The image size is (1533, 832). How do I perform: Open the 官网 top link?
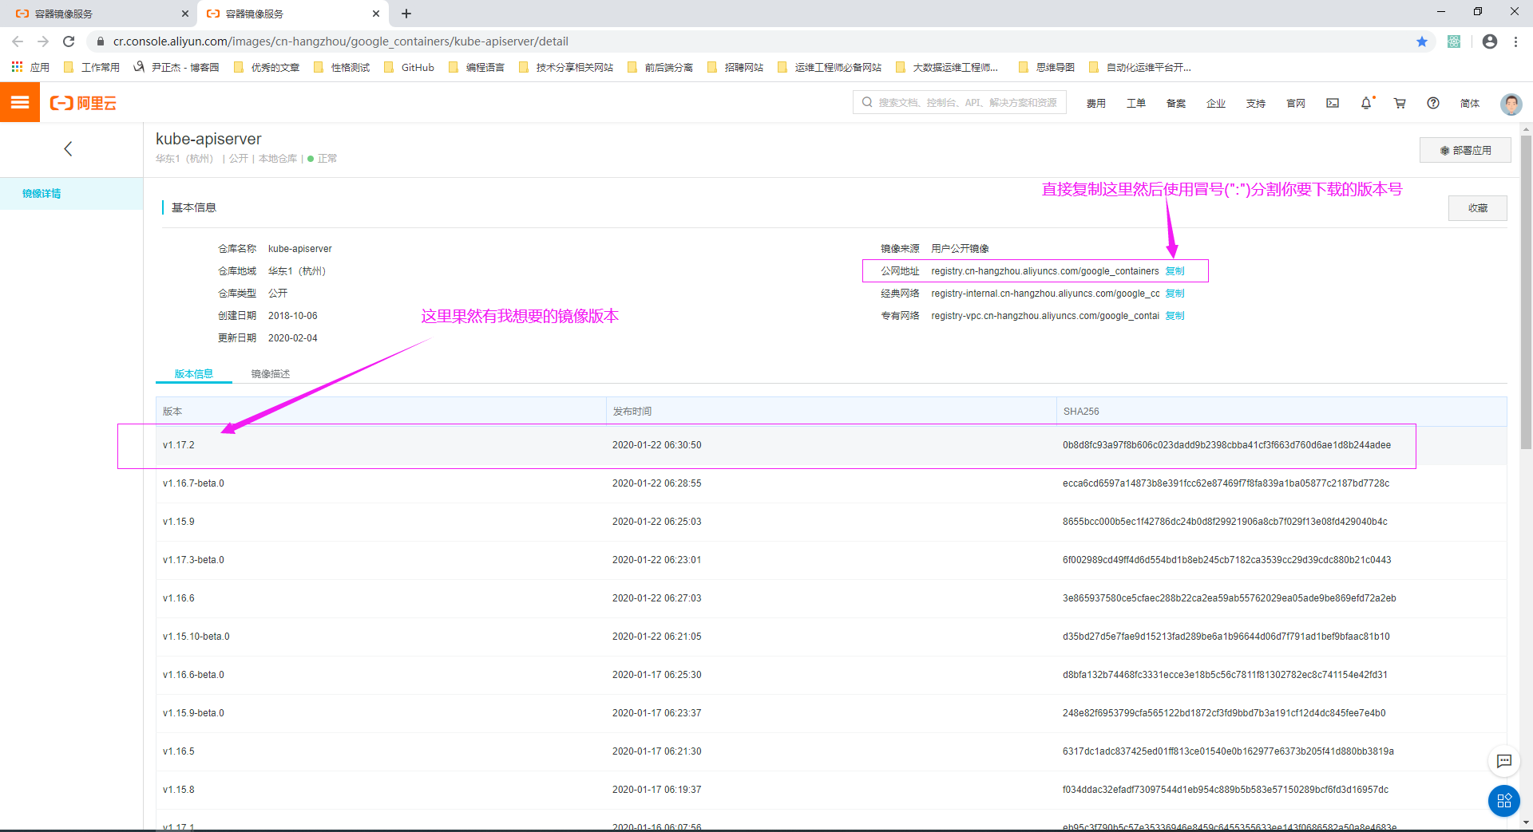[1296, 103]
